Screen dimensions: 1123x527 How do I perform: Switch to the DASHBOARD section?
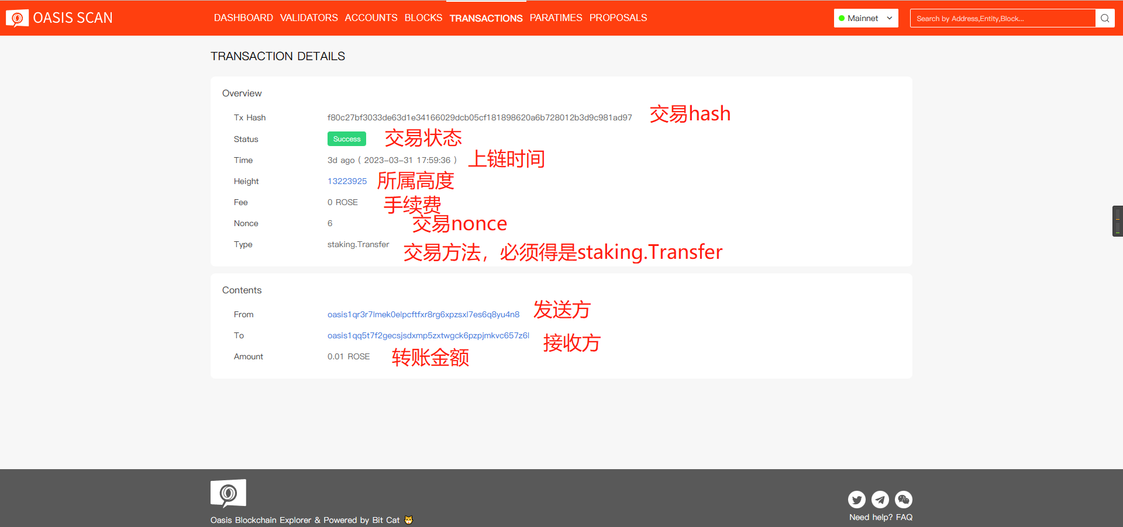243,18
